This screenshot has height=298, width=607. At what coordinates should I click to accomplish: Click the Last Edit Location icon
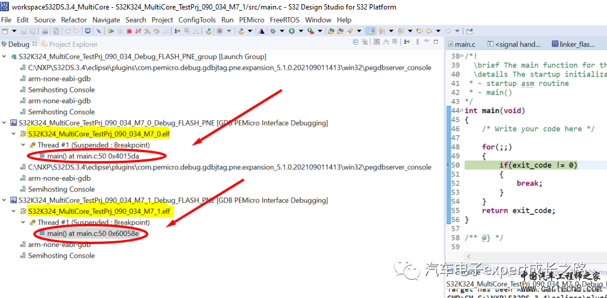click(x=420, y=31)
